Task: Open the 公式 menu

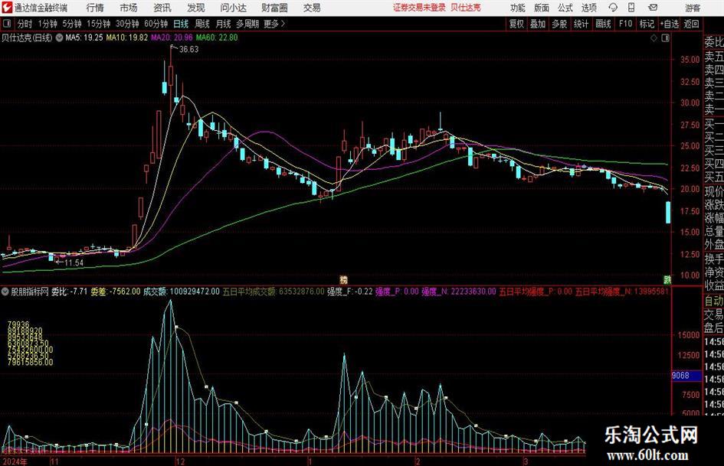Action: pos(565,8)
